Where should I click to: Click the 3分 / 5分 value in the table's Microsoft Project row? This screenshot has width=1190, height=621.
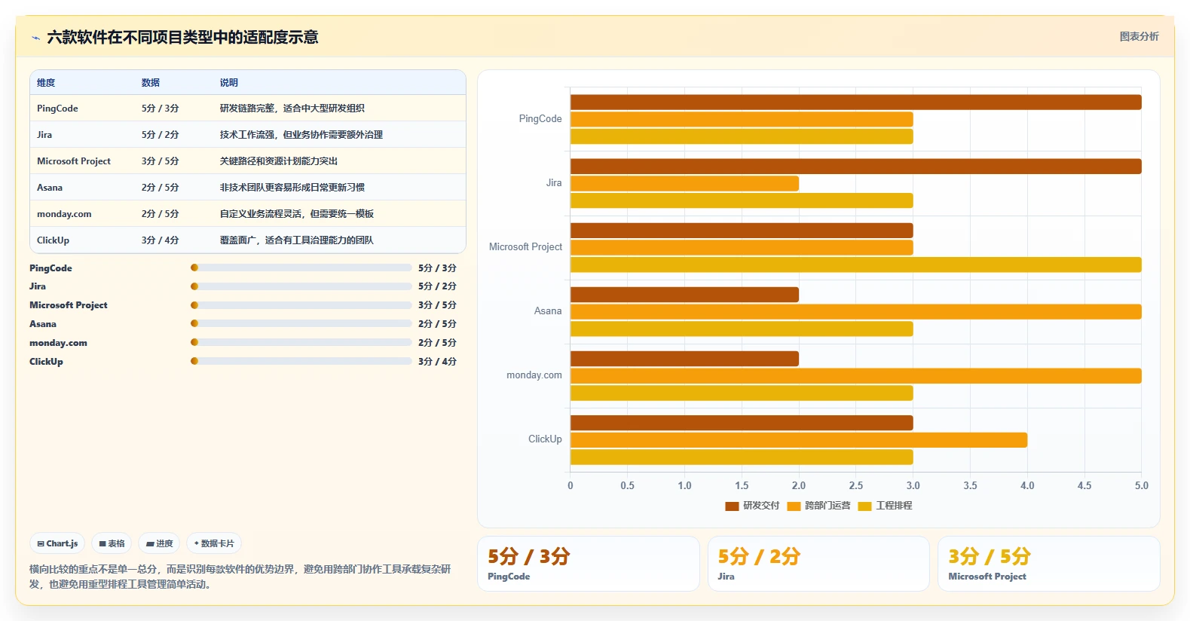(161, 161)
